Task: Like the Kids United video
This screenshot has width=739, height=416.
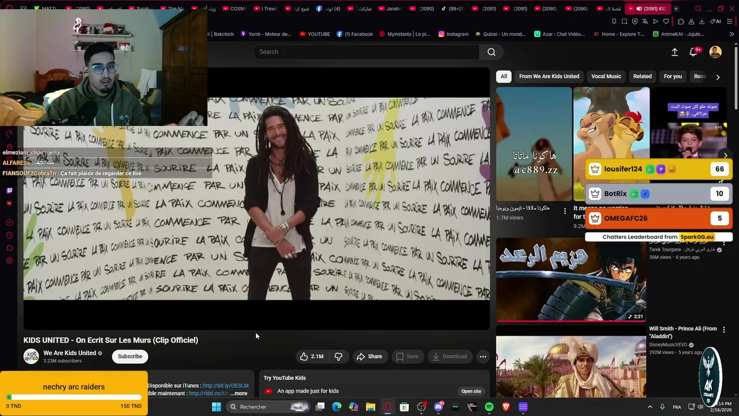Action: 311,356
